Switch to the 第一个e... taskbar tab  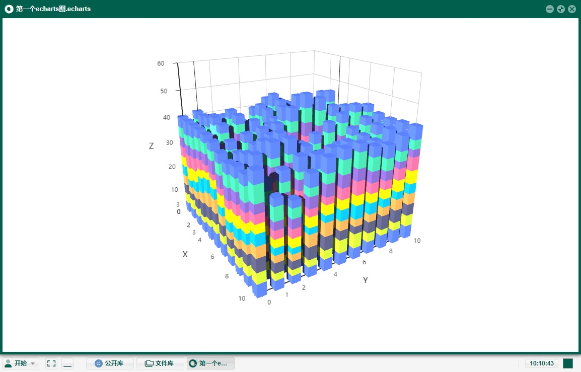[x=210, y=363]
